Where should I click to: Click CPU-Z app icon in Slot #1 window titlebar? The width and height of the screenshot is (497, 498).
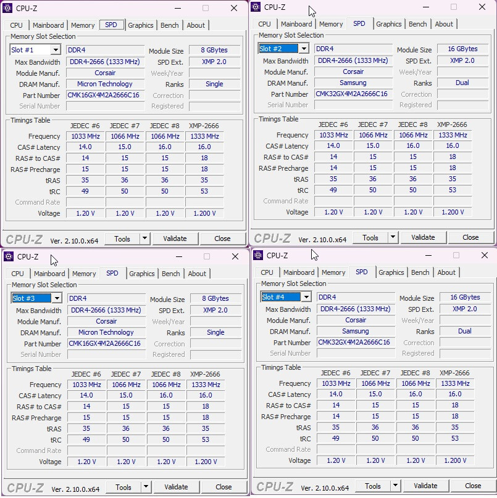click(7, 8)
